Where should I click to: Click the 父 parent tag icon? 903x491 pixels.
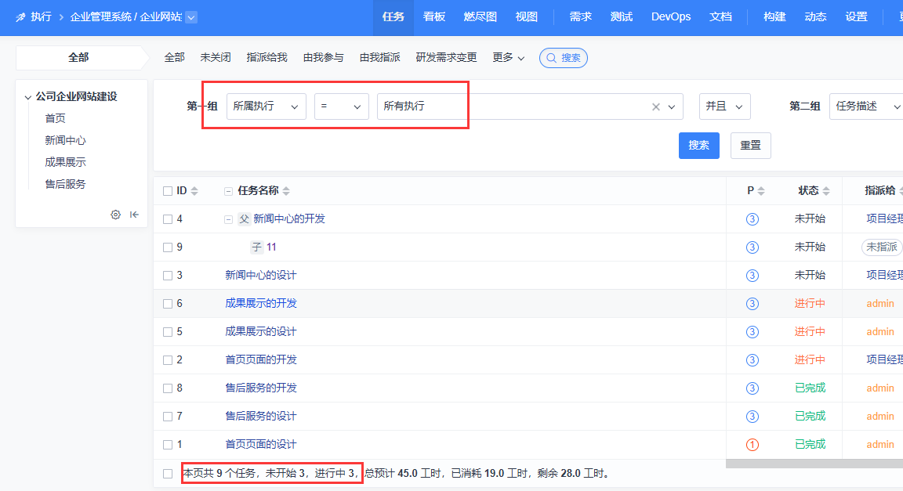pos(245,218)
